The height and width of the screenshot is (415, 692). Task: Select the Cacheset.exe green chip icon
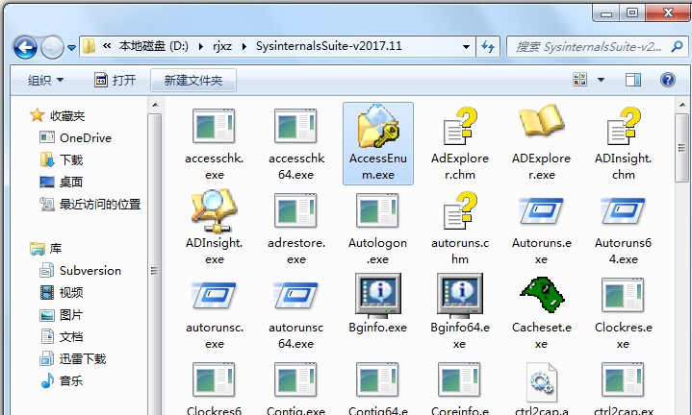pyautogui.click(x=543, y=294)
